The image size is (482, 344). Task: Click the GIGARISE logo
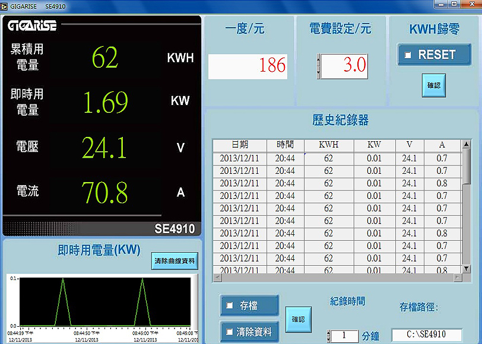(x=32, y=26)
